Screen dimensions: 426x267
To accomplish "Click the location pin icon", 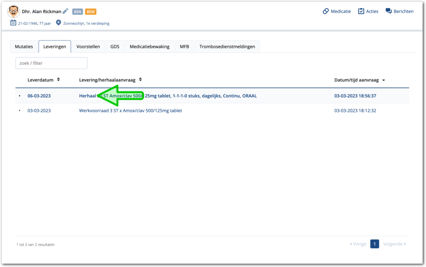I will [59, 23].
